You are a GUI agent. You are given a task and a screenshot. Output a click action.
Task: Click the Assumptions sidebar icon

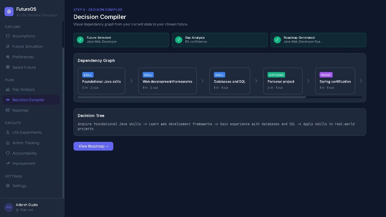pos(8,36)
